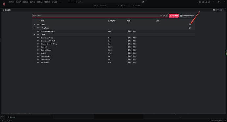Click the remote connection icon in status bar

coord(2,121)
